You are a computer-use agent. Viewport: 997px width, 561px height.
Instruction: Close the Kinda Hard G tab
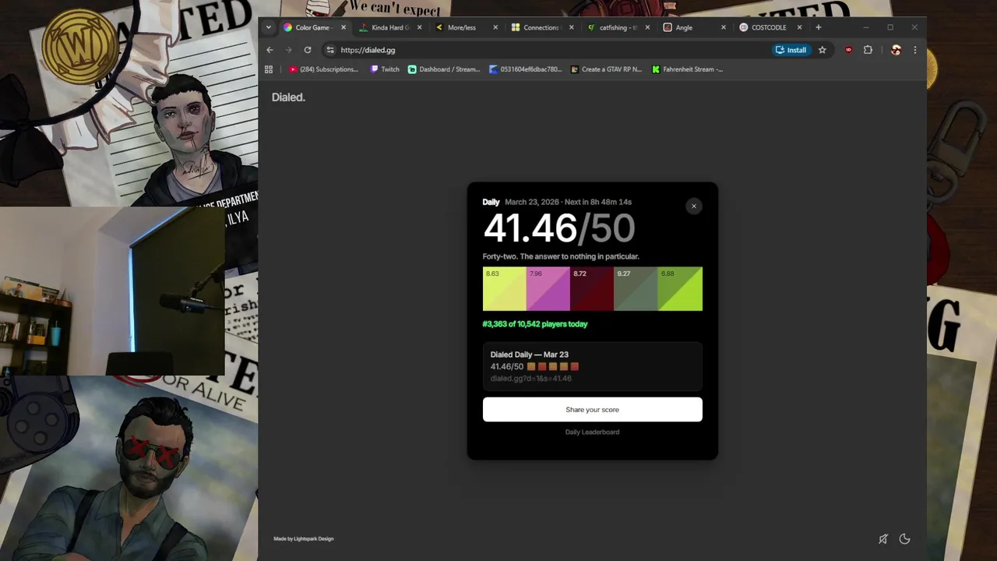[x=420, y=27]
